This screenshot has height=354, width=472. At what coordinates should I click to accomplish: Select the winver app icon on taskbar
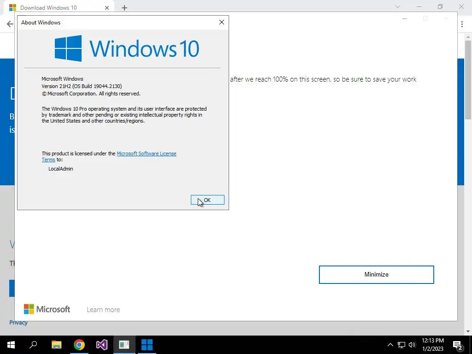[124, 345]
